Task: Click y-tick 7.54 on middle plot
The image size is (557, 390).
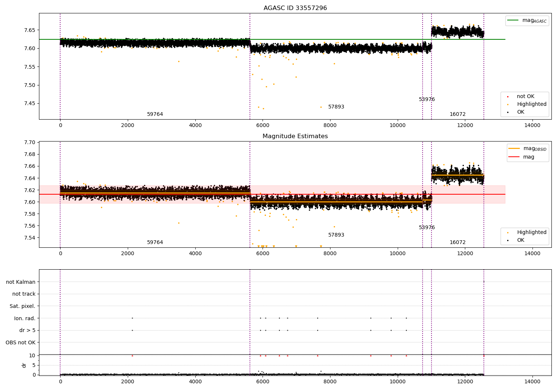Action: point(29,238)
